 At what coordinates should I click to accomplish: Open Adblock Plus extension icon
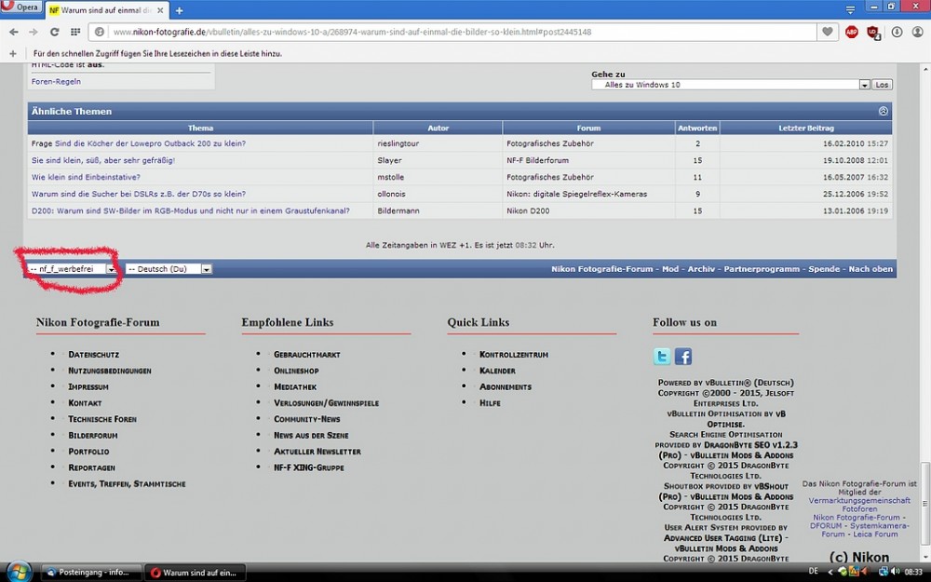852,32
